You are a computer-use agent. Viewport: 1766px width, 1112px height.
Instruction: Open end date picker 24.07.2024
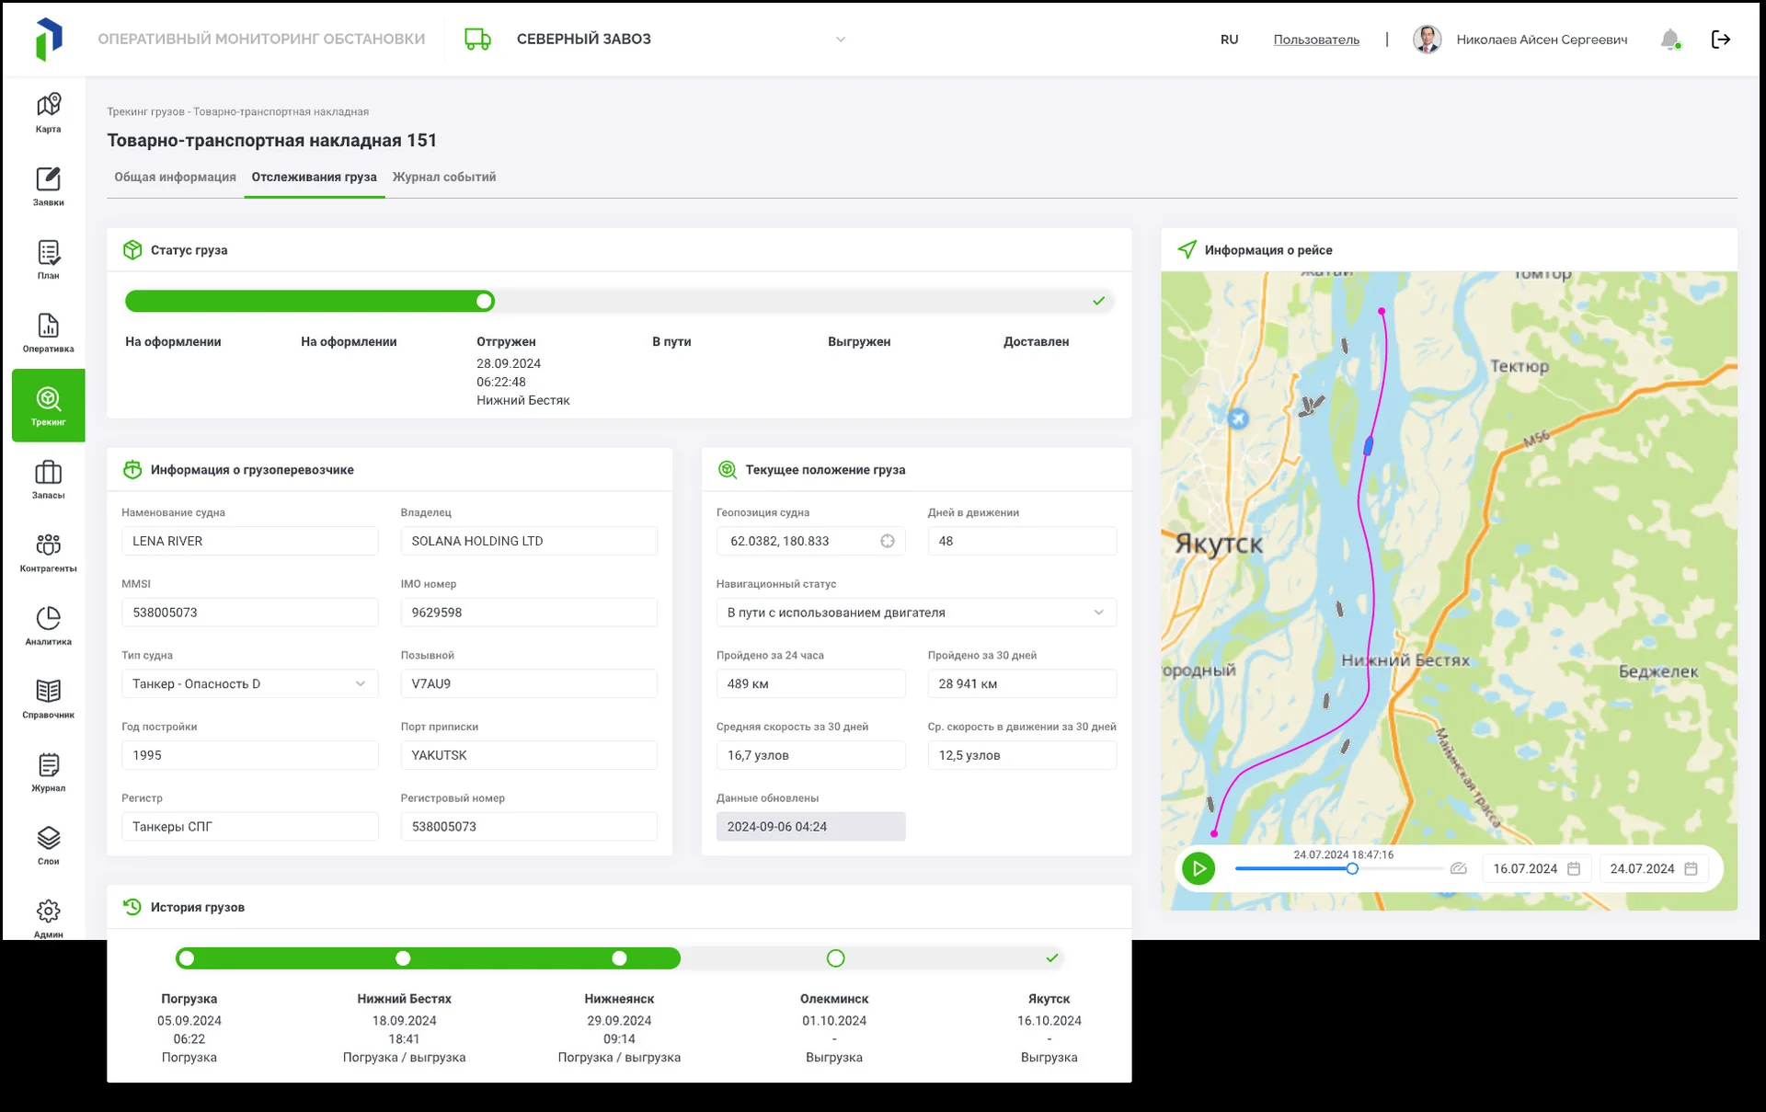[x=1653, y=868]
